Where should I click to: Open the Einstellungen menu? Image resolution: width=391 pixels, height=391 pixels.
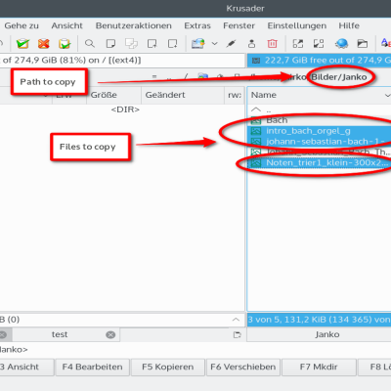(297, 25)
